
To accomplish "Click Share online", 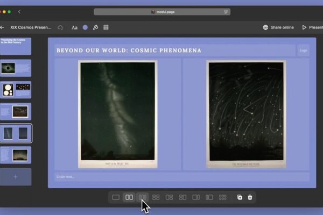I will click(278, 27).
